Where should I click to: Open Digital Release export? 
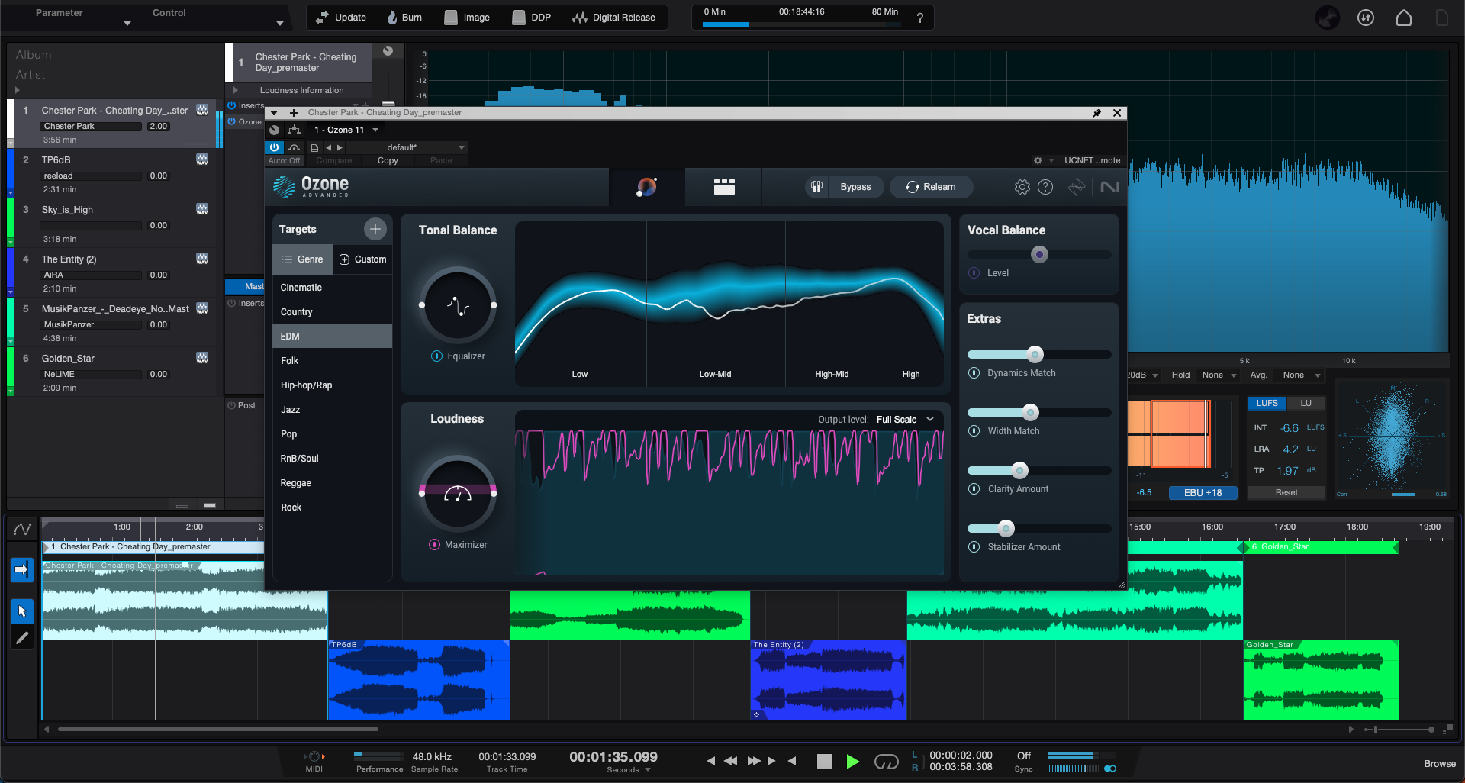tap(614, 18)
